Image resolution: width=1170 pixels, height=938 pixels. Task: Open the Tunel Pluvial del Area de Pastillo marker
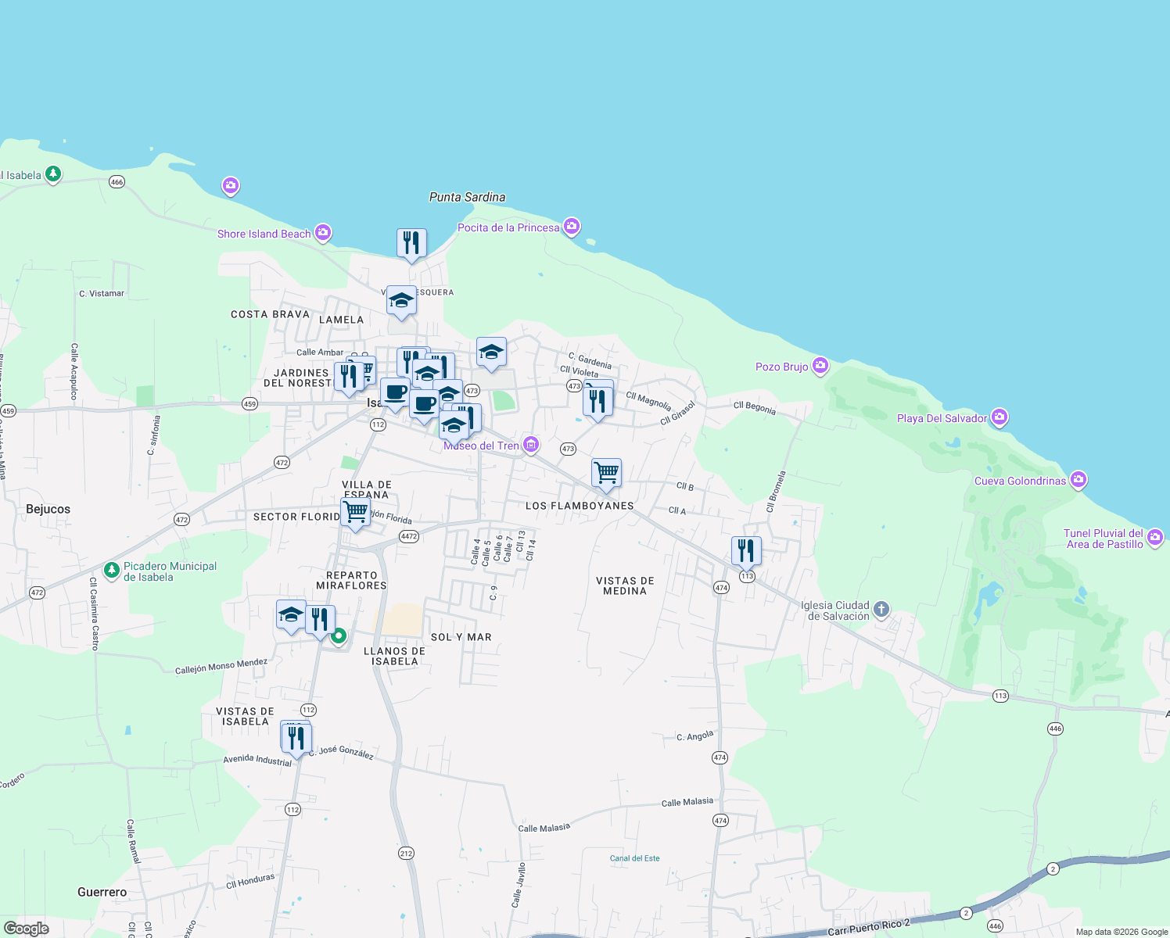point(1155,537)
